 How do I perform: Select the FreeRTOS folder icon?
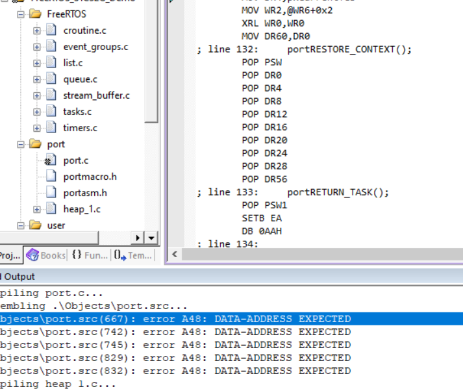pyautogui.click(x=35, y=14)
